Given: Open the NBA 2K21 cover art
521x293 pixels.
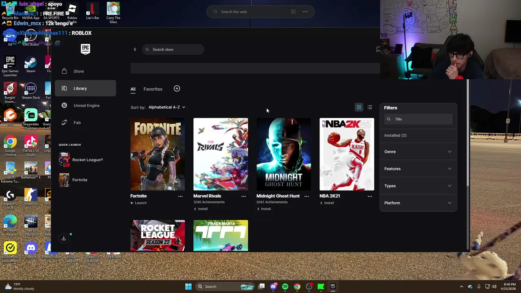Looking at the screenshot, I should coord(347,154).
